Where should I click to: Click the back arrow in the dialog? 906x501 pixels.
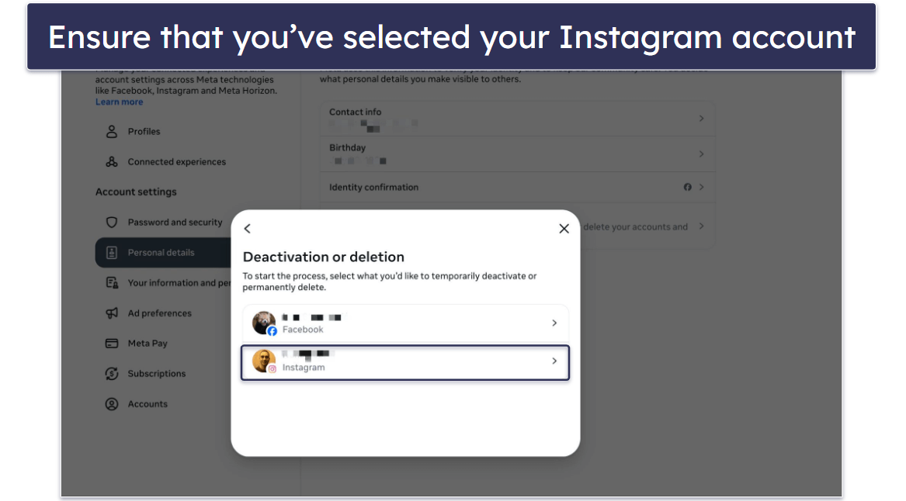(x=248, y=229)
